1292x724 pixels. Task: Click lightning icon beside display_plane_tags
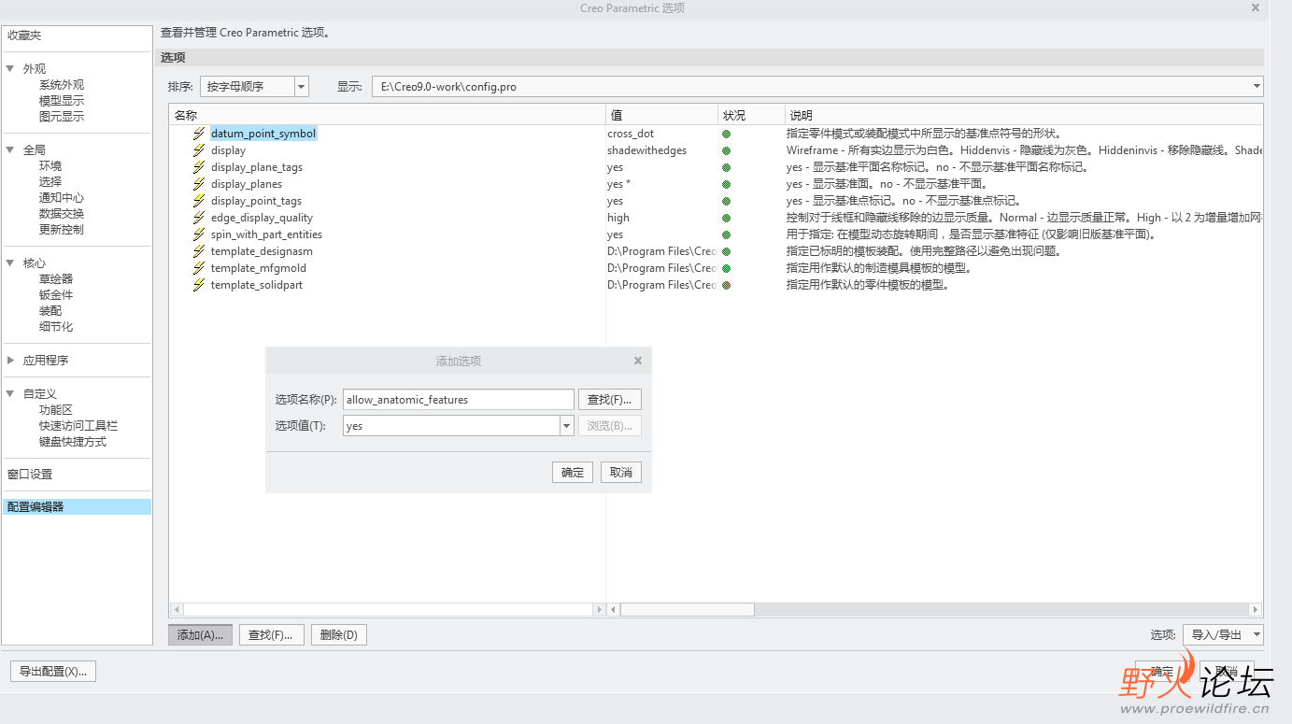[198, 167]
